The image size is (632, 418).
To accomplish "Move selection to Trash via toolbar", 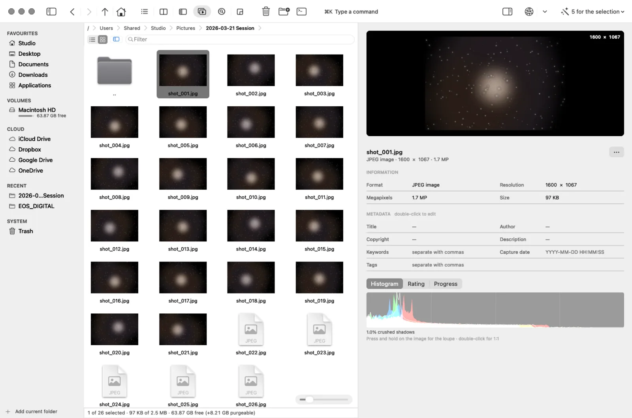I will pos(266,12).
